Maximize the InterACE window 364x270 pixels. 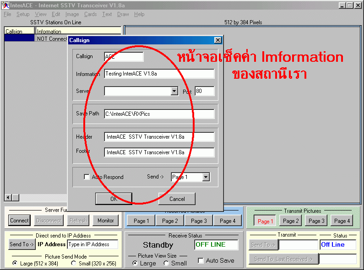click(350, 5)
